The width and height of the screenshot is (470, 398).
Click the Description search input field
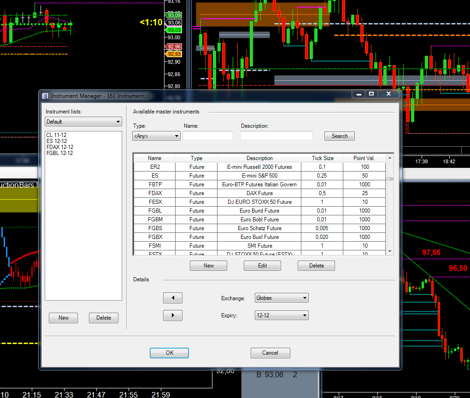click(x=276, y=136)
